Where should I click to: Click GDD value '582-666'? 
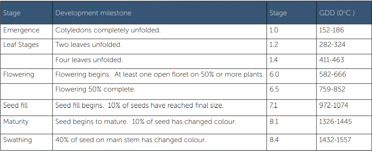344,76
